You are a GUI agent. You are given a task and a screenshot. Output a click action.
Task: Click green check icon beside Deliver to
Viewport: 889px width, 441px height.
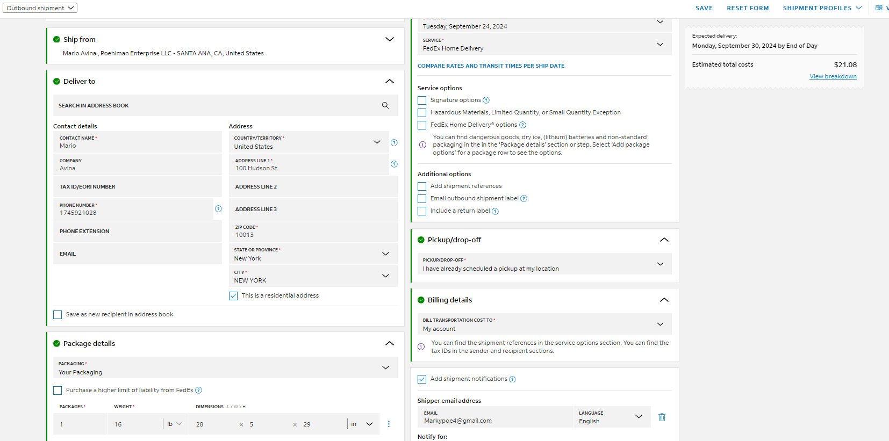tap(56, 81)
